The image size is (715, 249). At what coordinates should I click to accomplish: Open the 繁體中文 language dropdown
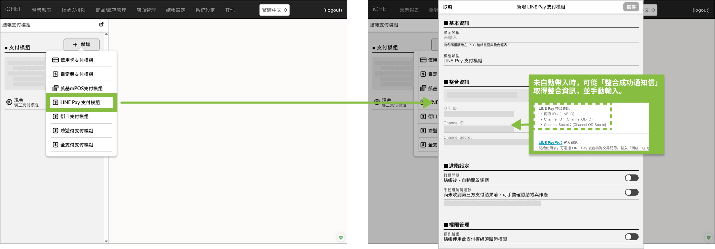[274, 10]
